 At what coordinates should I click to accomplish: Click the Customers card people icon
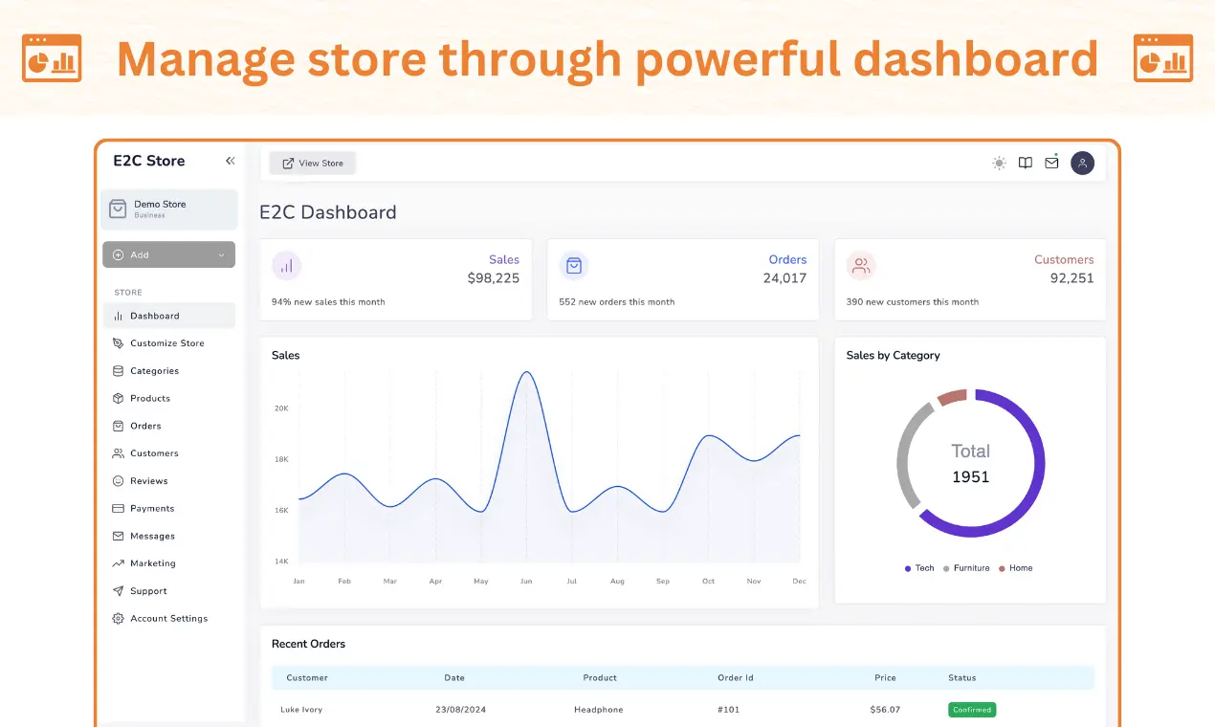(861, 266)
